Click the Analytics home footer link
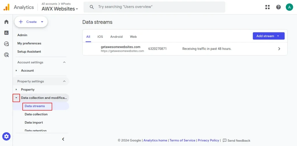This screenshot has width=297, height=146. [x=155, y=140]
